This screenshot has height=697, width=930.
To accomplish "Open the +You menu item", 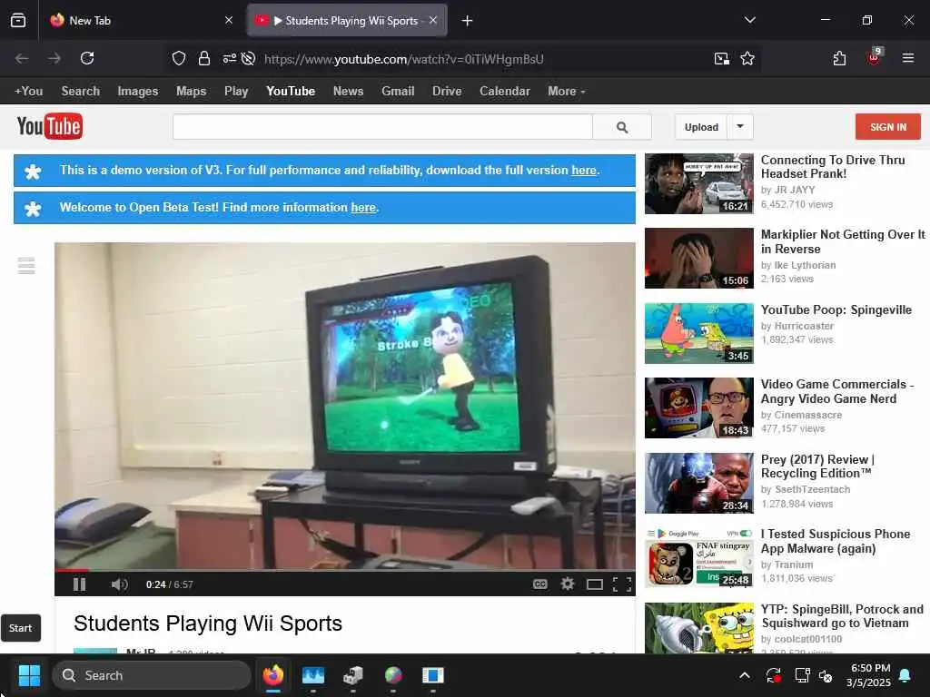I will click(28, 92).
